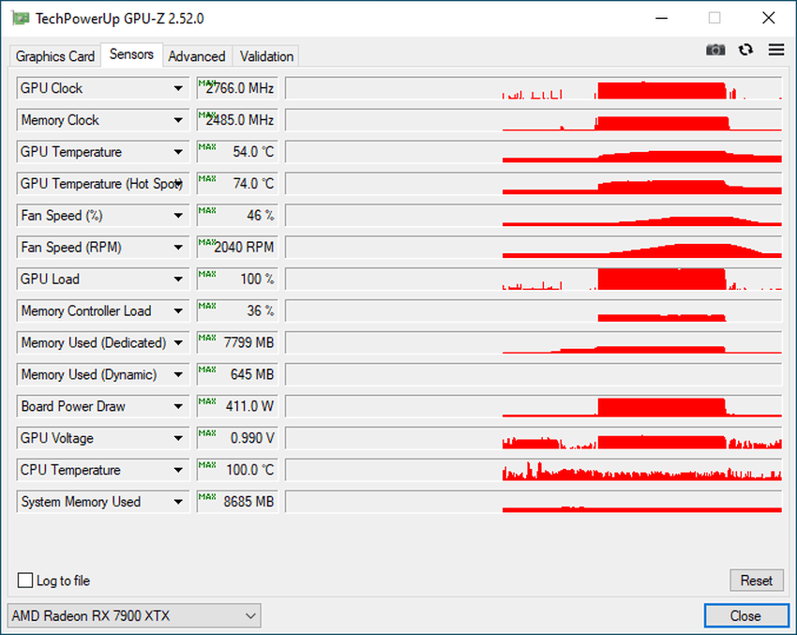Expand the Board Power Draw dropdown
This screenshot has height=635, width=797.
178,406
